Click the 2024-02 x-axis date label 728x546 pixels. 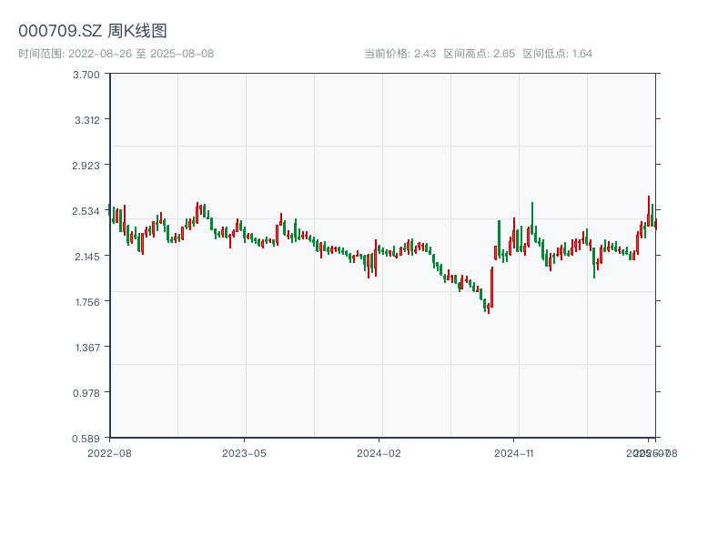pyautogui.click(x=379, y=452)
